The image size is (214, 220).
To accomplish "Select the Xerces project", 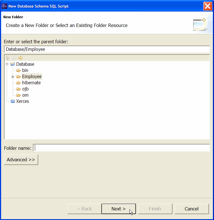I will [22, 101].
